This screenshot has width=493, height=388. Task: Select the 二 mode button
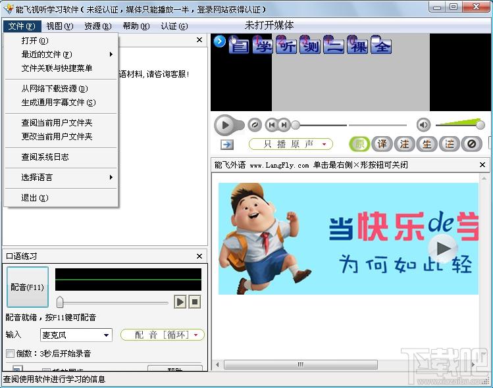pyautogui.click(x=334, y=46)
